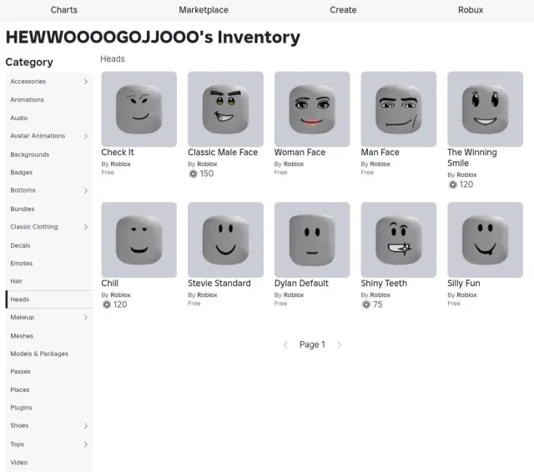Open the Man Face thumbnail
Viewport: 534px width, 472px height.
coord(399,109)
